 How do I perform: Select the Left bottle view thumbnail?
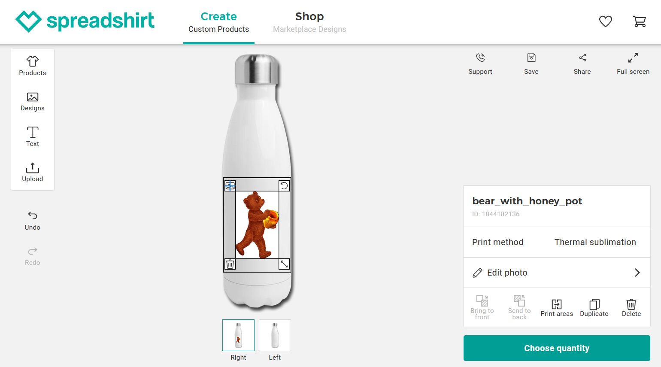(275, 335)
